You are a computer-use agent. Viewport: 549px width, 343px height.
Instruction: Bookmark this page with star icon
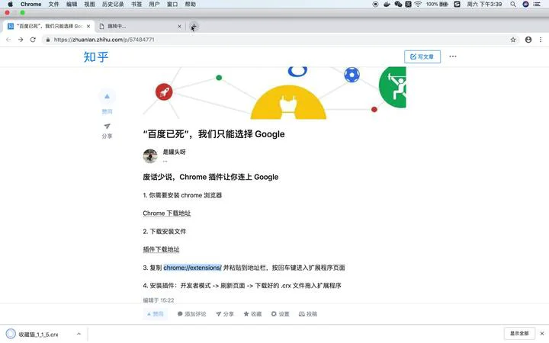tap(513, 40)
